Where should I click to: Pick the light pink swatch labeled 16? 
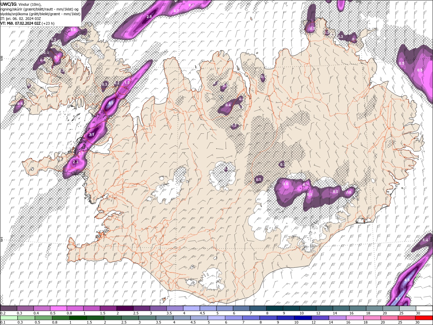(x=355, y=318)
